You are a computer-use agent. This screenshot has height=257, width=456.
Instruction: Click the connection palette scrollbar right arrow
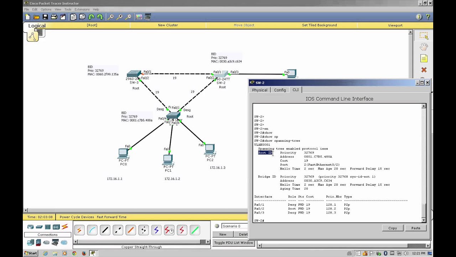(208, 242)
